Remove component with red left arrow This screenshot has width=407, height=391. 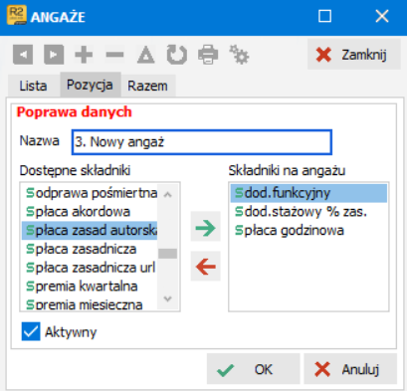click(205, 267)
